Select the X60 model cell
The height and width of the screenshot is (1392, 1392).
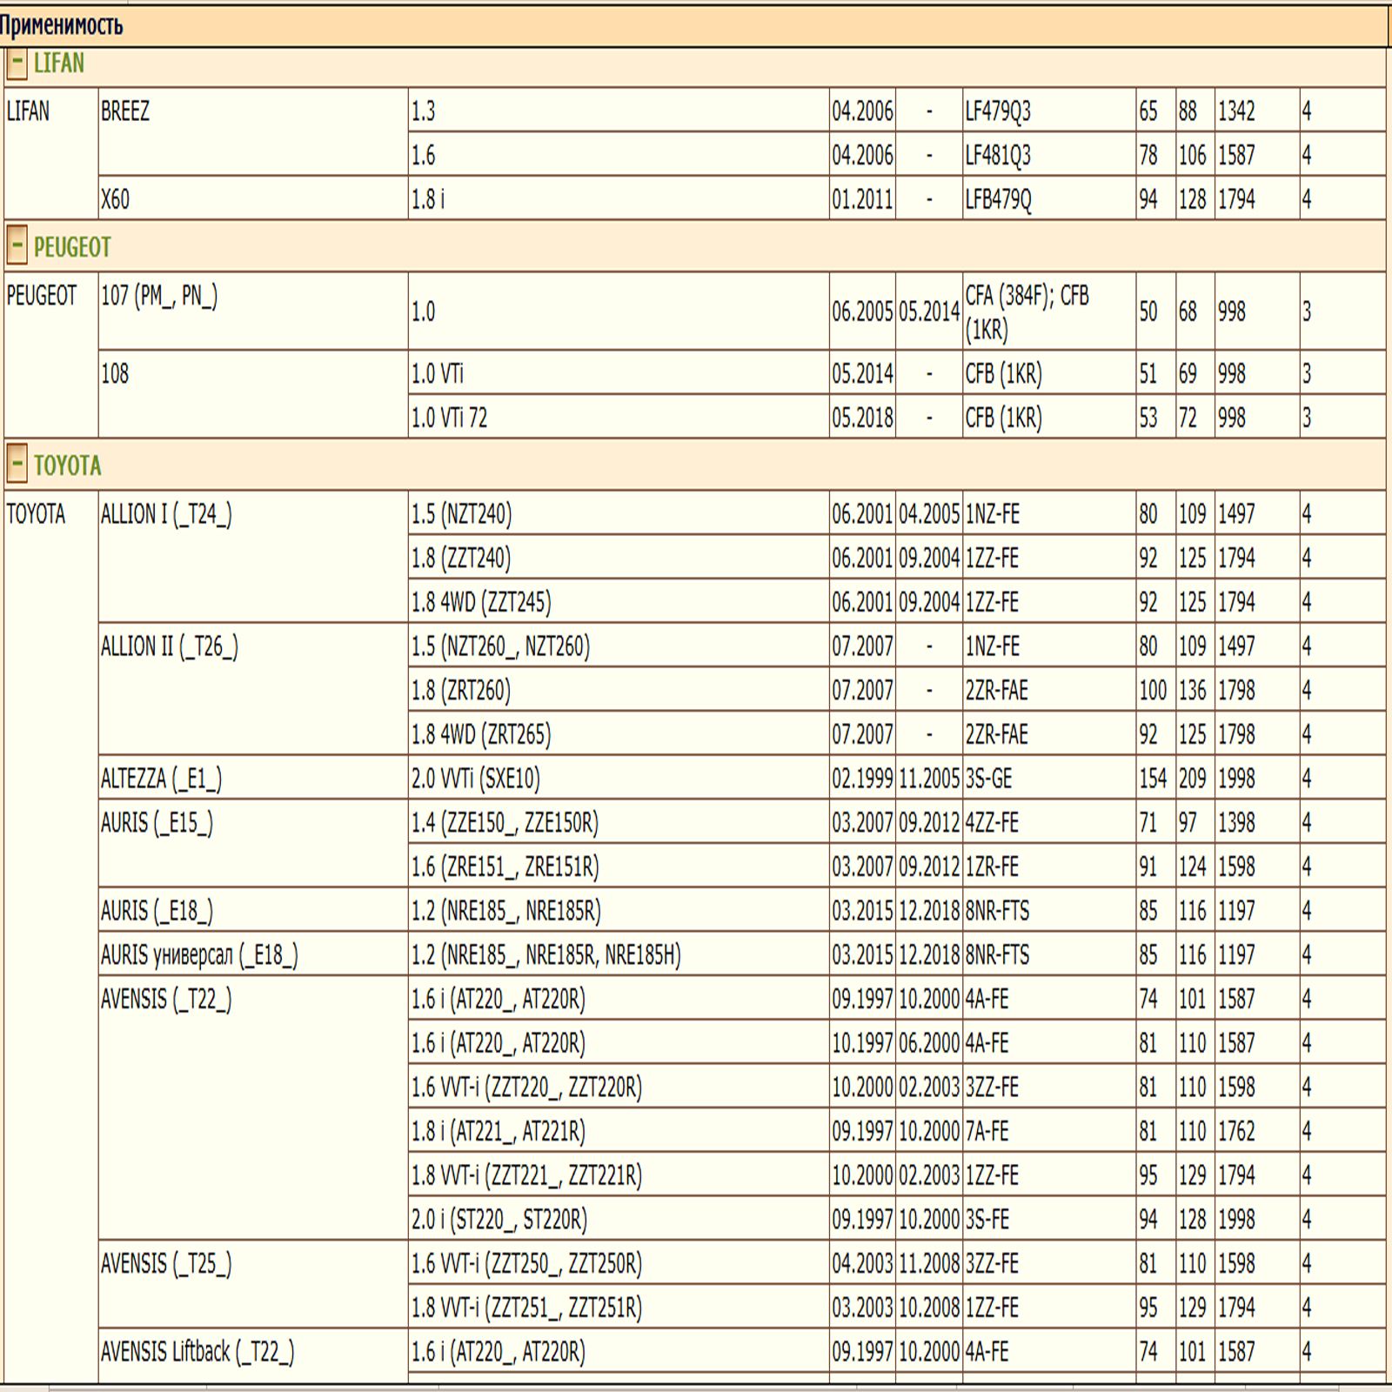coord(116,199)
